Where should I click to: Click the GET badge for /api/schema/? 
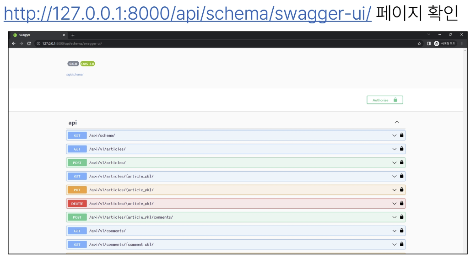click(77, 135)
